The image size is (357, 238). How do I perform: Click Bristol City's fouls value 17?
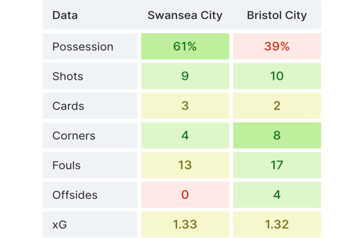pos(277,165)
